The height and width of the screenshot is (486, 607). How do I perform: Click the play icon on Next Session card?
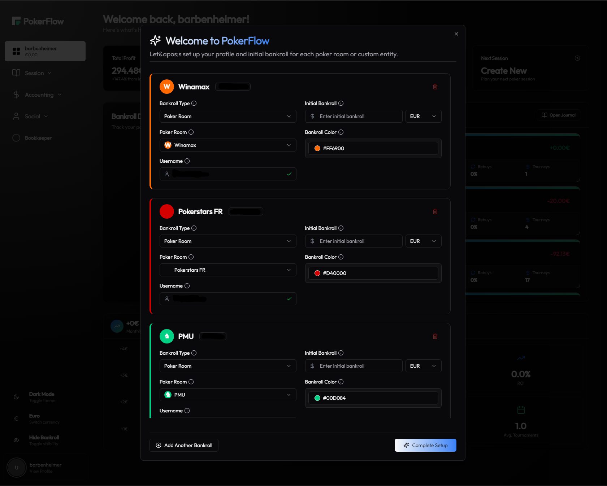(x=577, y=58)
